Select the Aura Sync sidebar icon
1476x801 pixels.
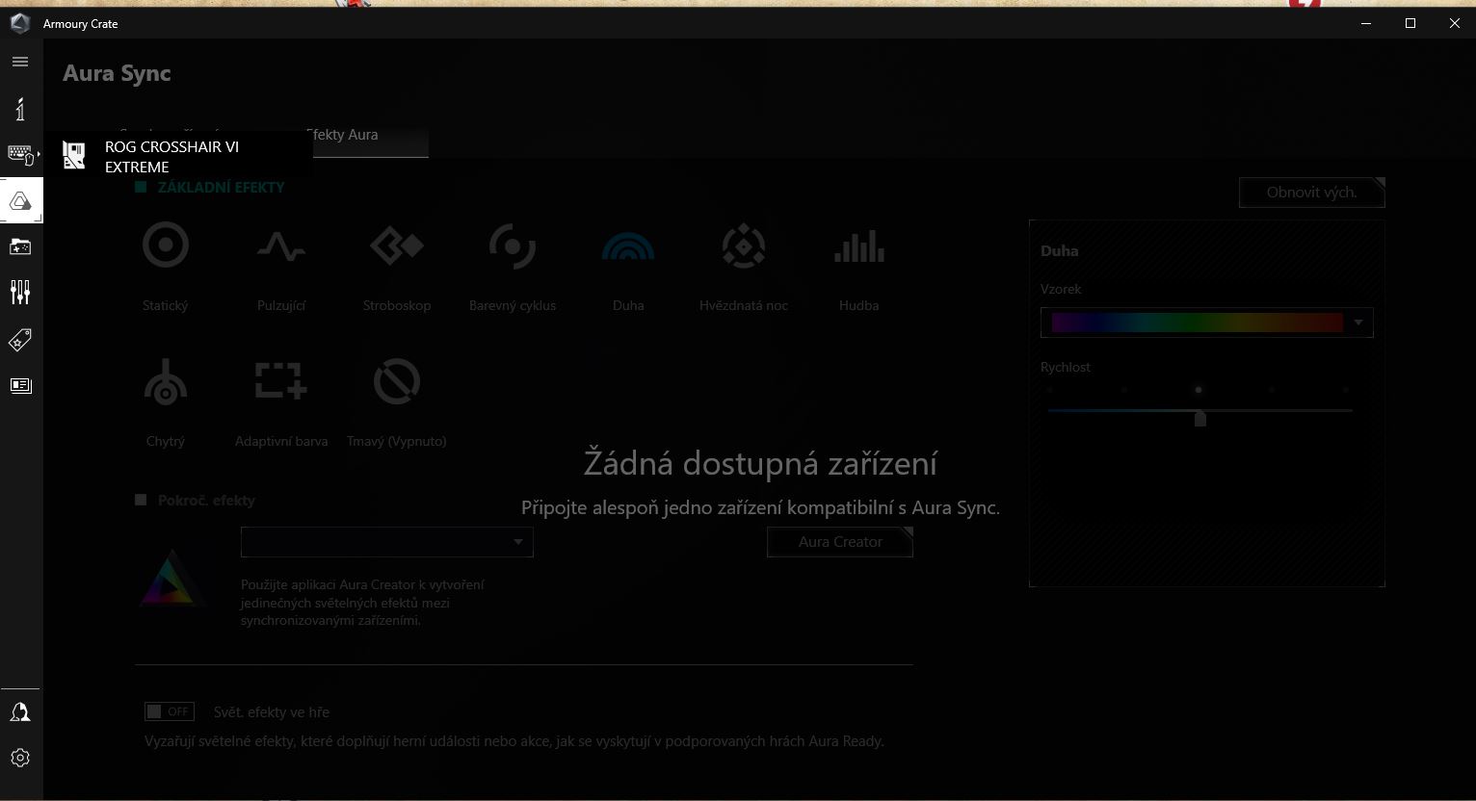coord(20,200)
